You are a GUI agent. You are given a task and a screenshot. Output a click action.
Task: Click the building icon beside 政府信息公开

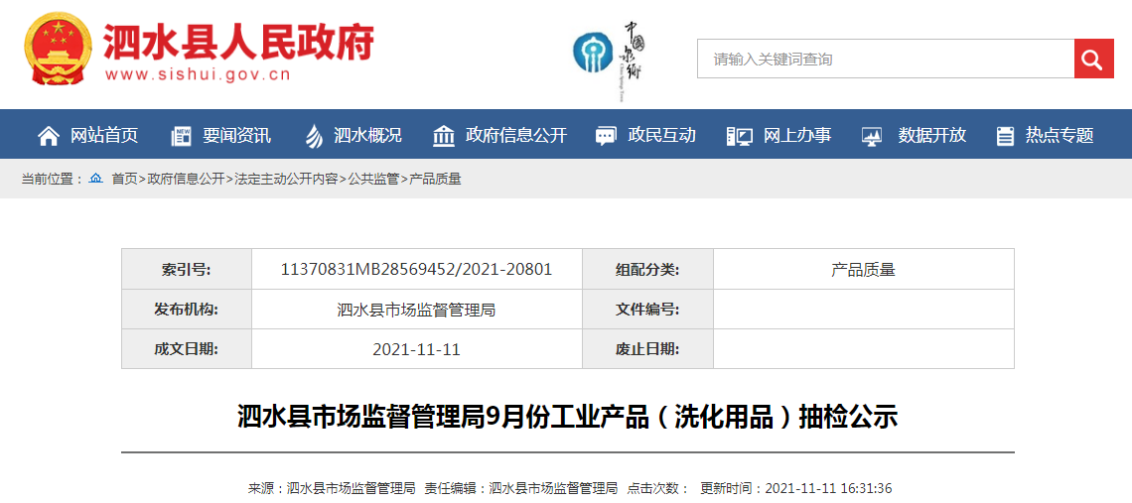pos(444,136)
